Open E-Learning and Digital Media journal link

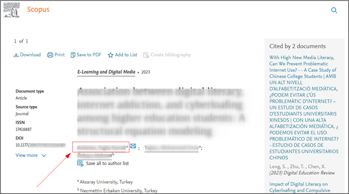point(106,72)
